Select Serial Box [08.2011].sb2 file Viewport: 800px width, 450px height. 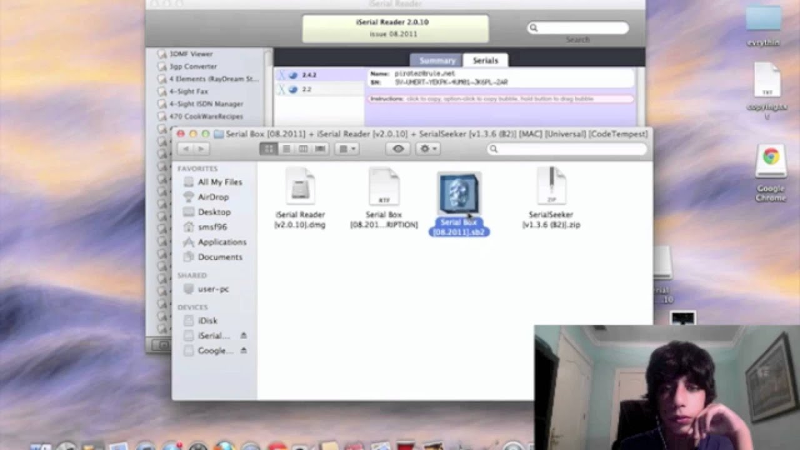tap(459, 205)
